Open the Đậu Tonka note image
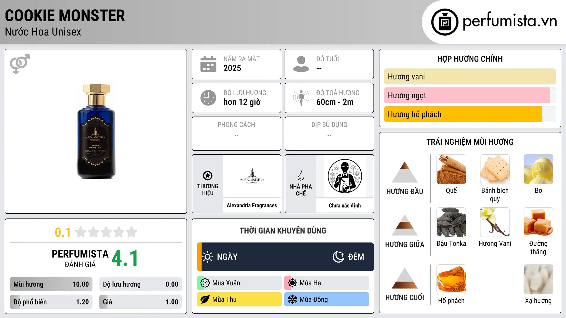The image size is (566, 318). (x=451, y=222)
